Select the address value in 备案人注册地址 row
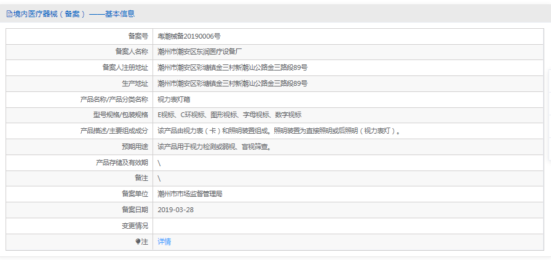The width and height of the screenshot is (551, 260). [232, 67]
